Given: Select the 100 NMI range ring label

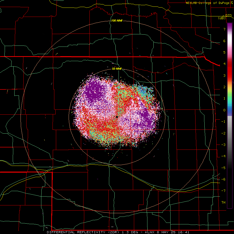Looking at the screenshot, I should [117, 21].
